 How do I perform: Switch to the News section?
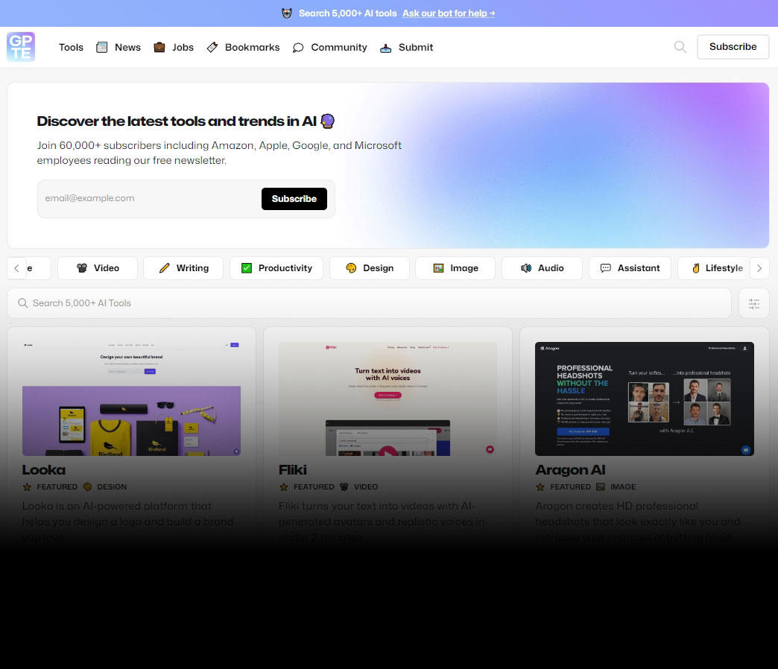pos(118,47)
